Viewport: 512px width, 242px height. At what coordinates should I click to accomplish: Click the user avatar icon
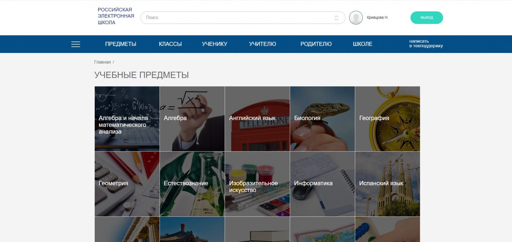pos(356,18)
